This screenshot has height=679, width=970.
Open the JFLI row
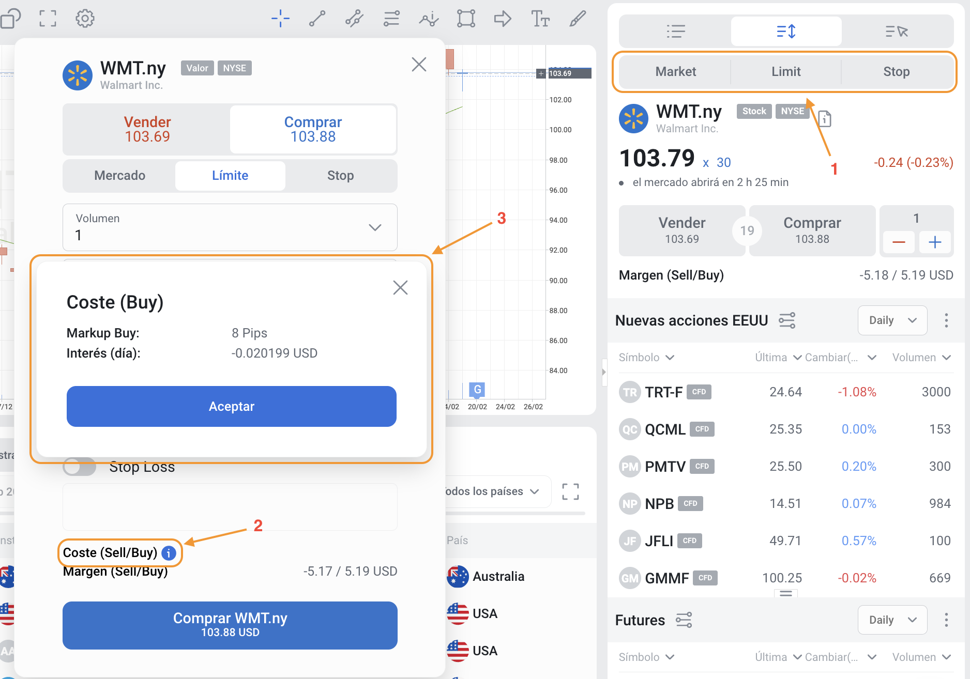[x=785, y=541]
